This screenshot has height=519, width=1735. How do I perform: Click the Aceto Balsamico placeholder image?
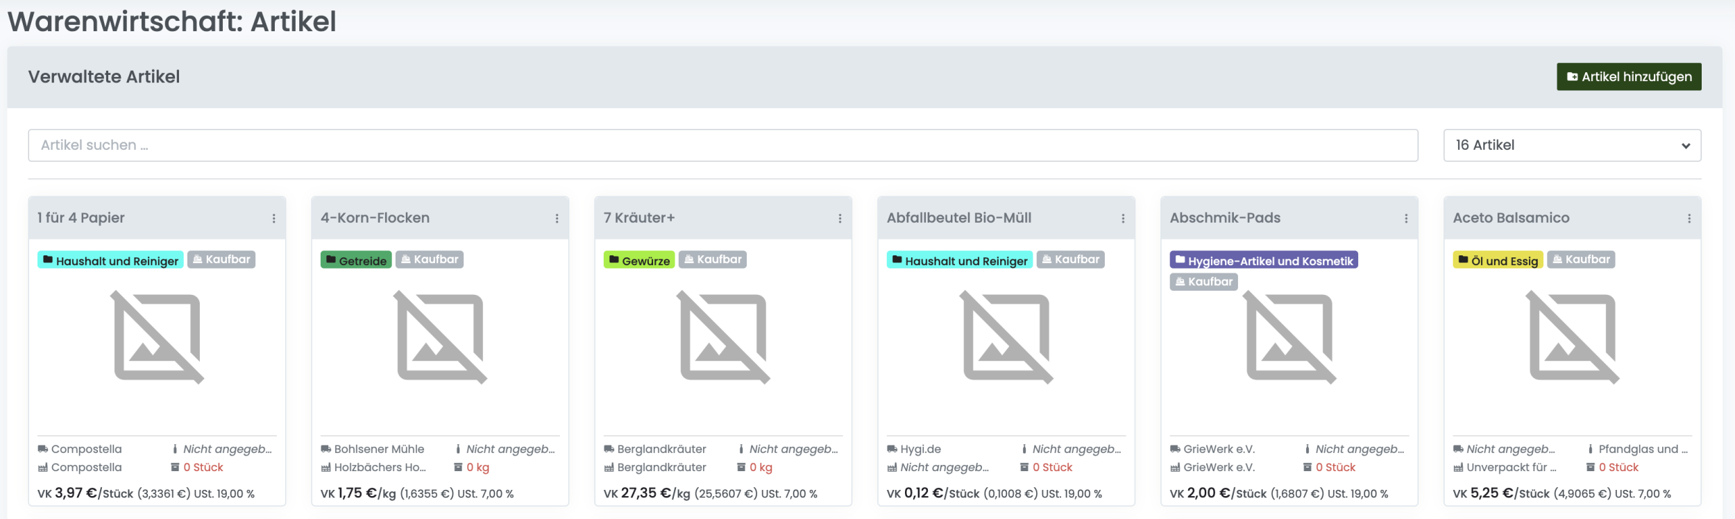1573,337
